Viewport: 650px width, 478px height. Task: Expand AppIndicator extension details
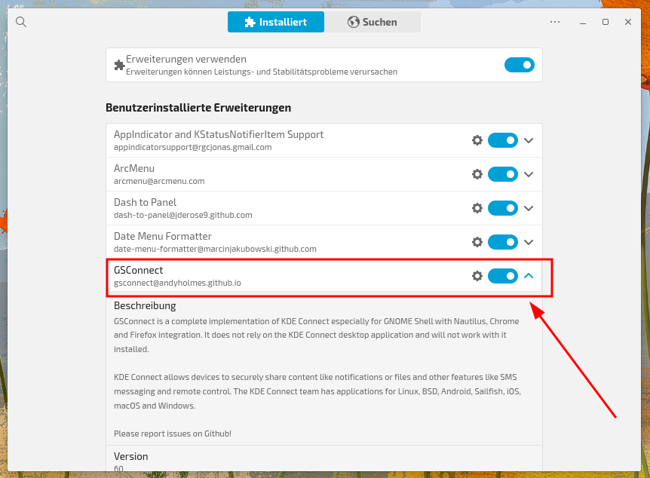[x=529, y=140]
